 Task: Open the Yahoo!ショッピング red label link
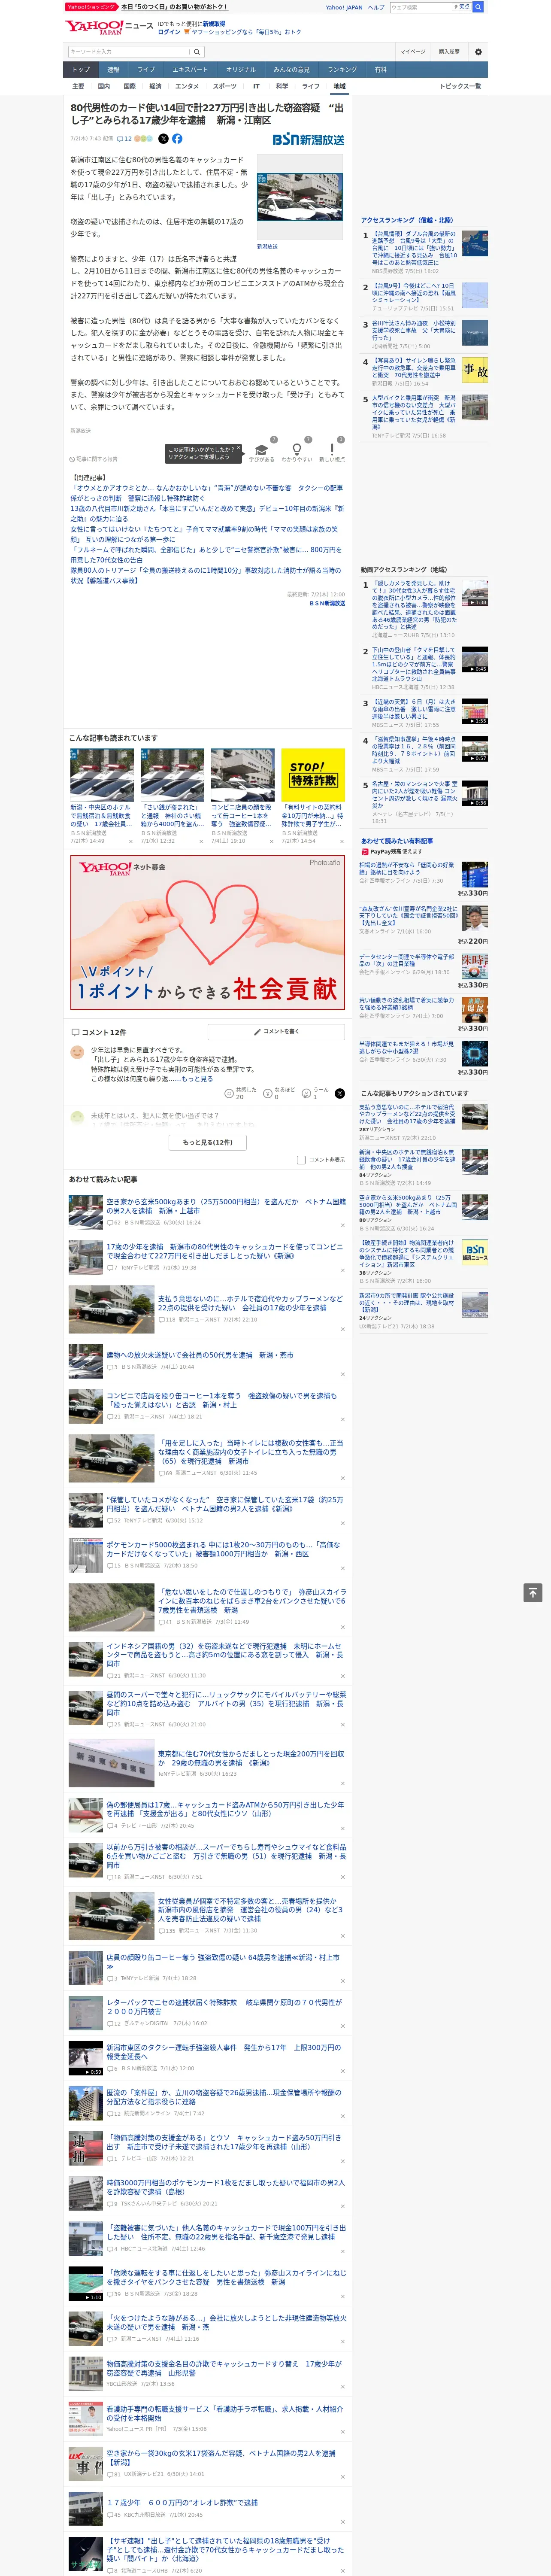pyautogui.click(x=91, y=7)
